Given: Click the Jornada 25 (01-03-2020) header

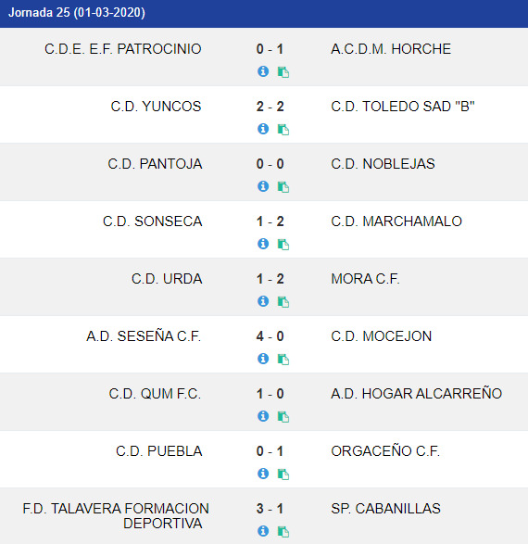Looking at the screenshot, I should (77, 12).
